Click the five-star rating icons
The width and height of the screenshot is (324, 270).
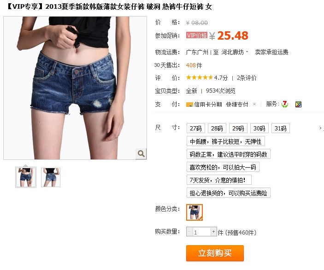pos(200,77)
